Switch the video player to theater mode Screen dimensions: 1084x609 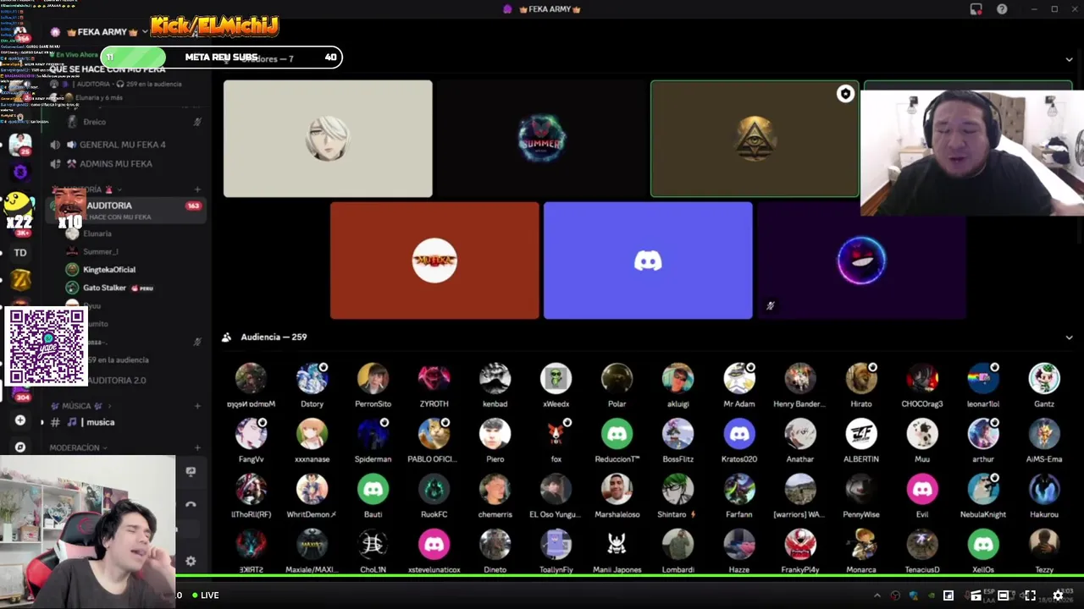(x=1003, y=595)
